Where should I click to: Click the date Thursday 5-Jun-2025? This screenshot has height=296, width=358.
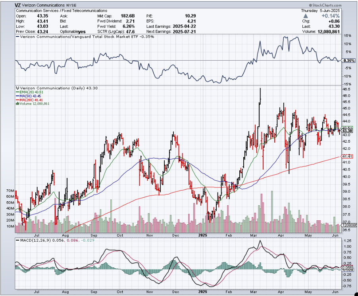click(320, 11)
